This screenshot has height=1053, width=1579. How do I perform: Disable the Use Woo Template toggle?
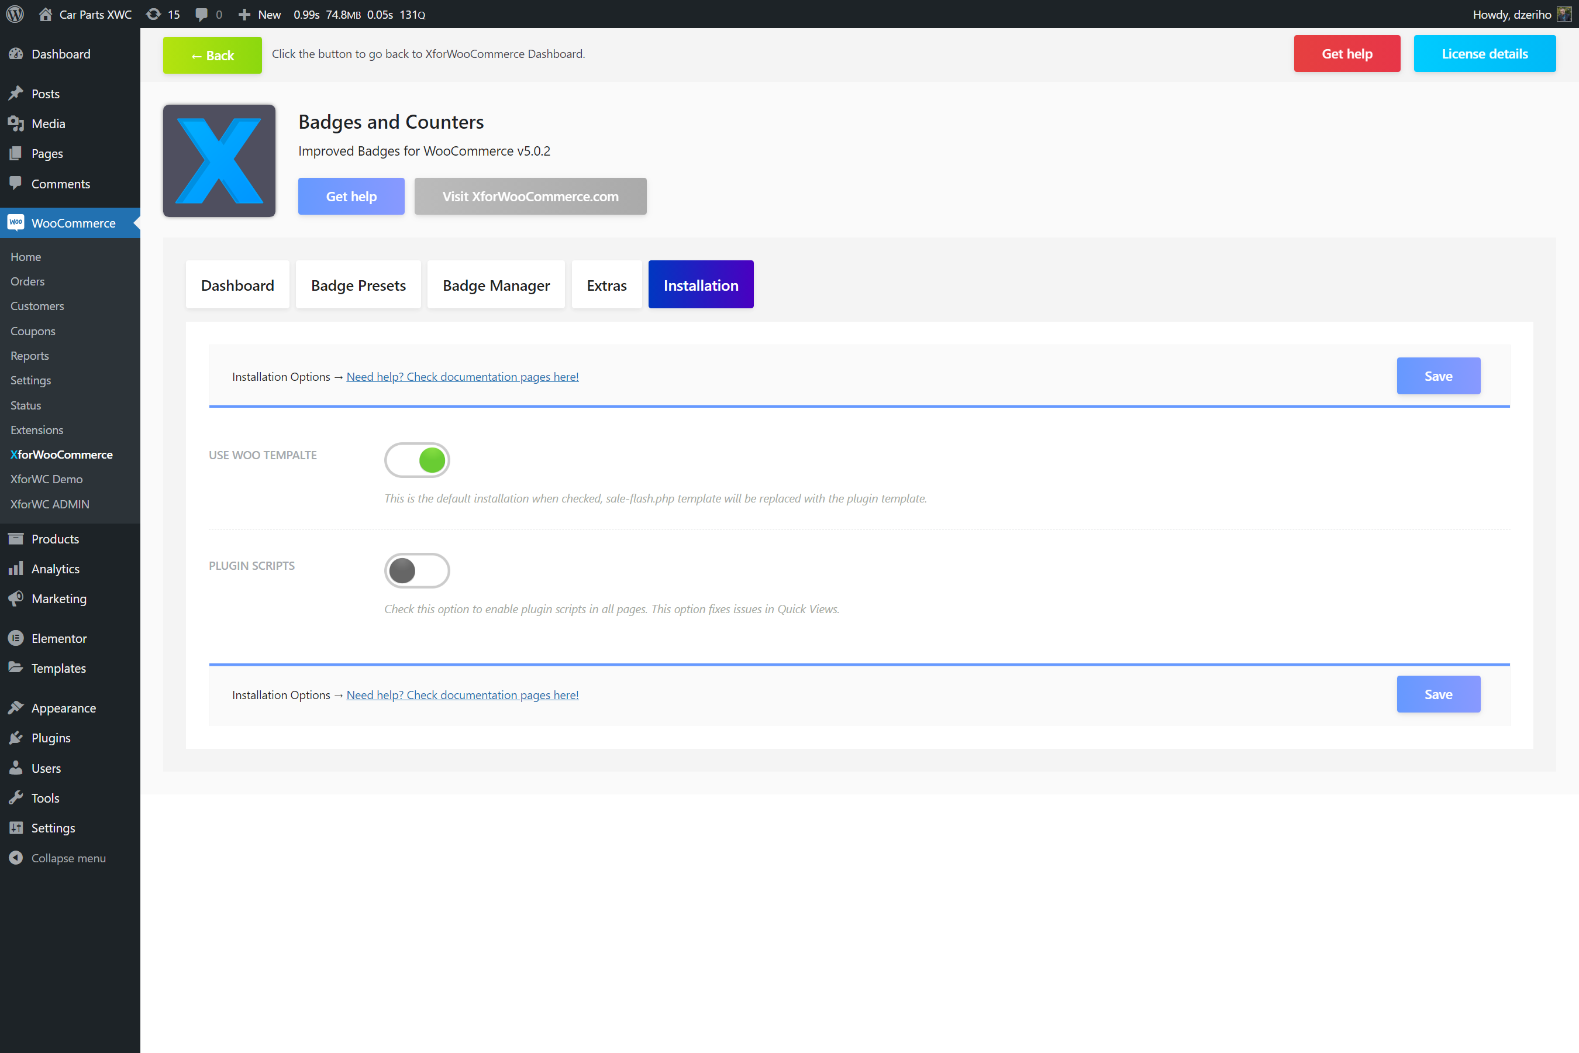point(417,460)
